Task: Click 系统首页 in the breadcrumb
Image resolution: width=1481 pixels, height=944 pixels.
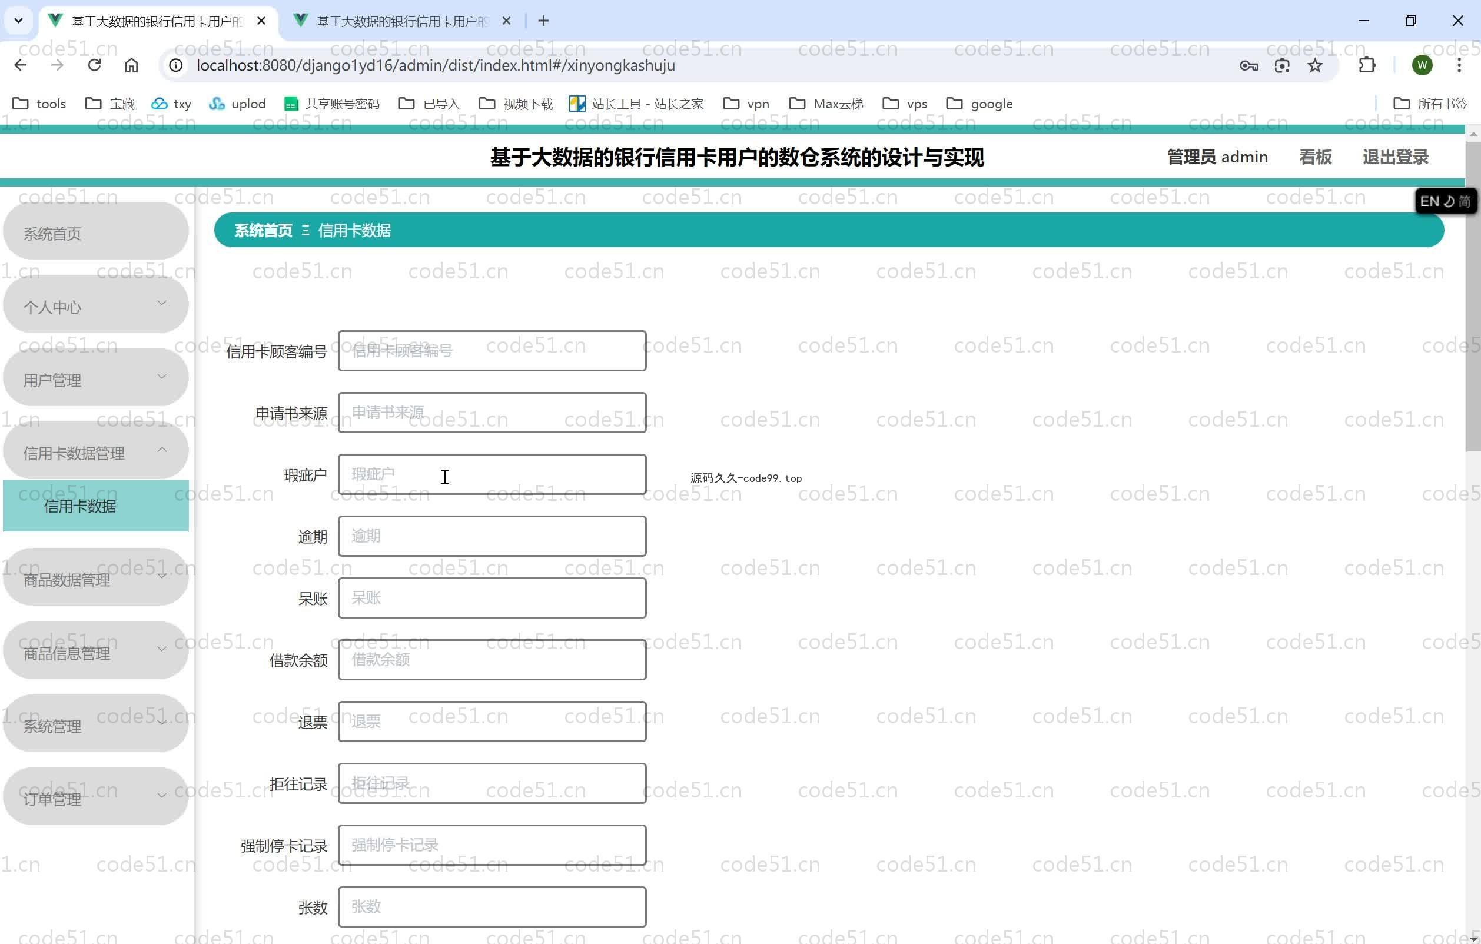Action: click(263, 231)
